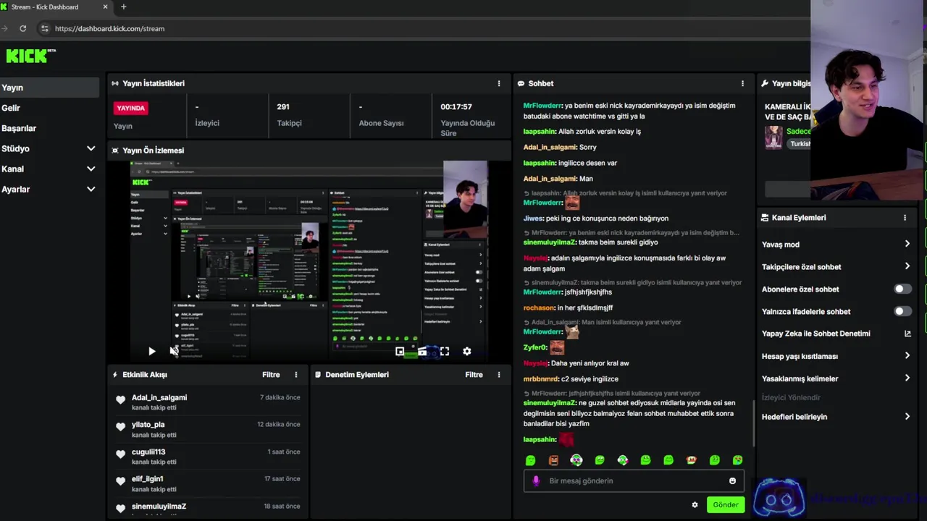Click the heart icon next to Adal_in_salgami
This screenshot has height=521, width=927.
120,399
